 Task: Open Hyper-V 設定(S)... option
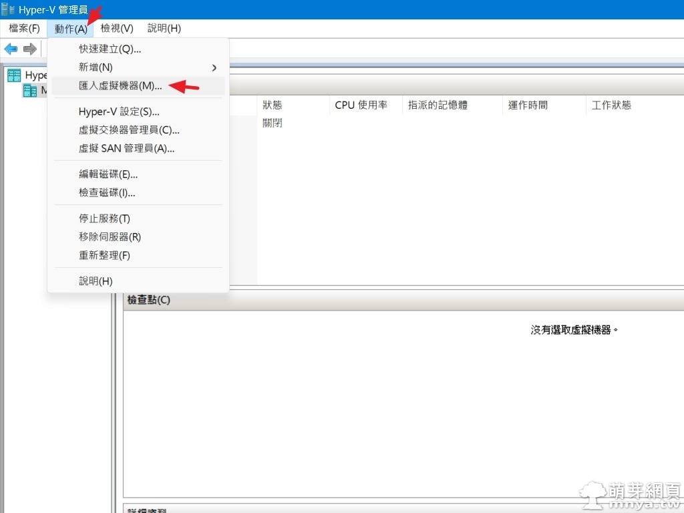119,112
